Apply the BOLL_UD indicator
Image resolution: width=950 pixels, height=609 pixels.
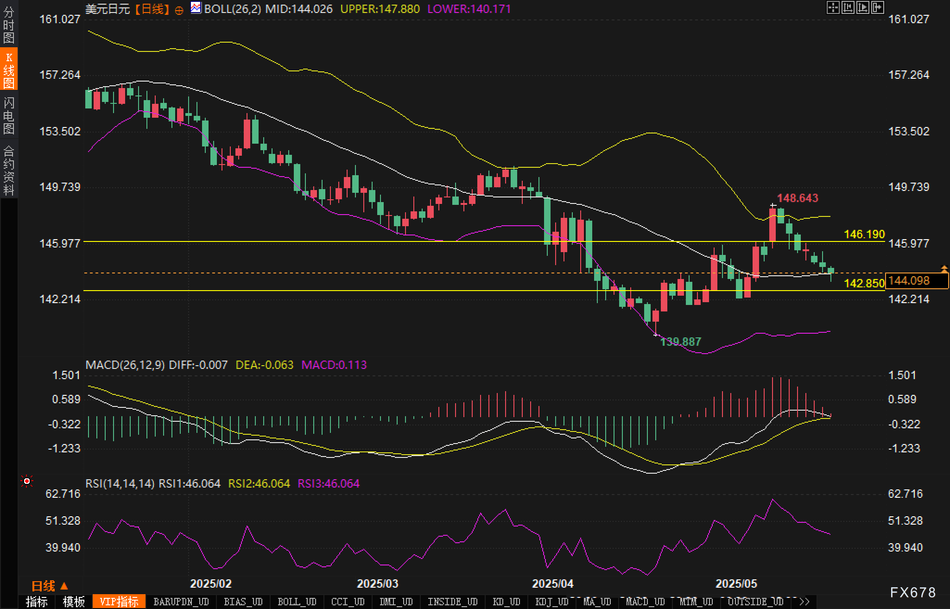pos(297,602)
